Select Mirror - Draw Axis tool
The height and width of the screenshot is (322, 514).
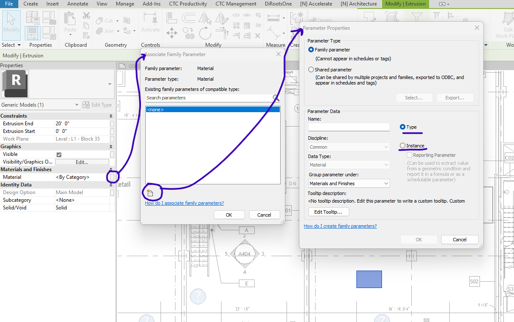click(x=222, y=18)
